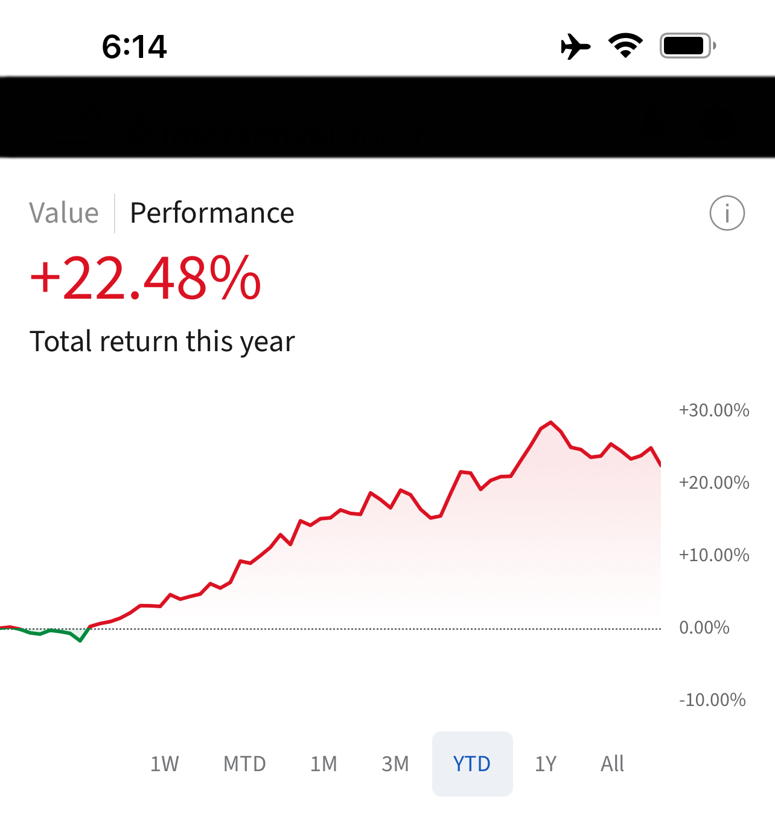Screen dimensions: 775x814
Task: Tap the 6:14 clock in status bar
Action: pos(134,46)
